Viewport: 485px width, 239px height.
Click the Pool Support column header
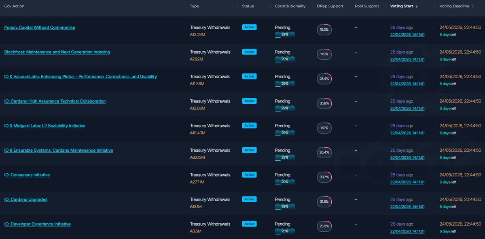click(x=367, y=6)
